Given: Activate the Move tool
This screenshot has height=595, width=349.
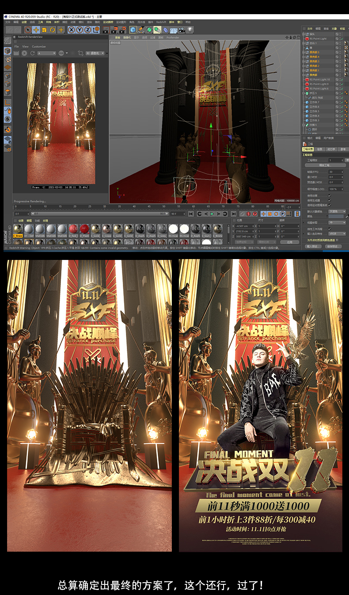Looking at the screenshot, I should [36, 30].
